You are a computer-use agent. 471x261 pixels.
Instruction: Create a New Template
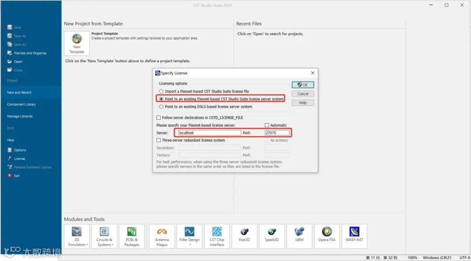(77, 44)
